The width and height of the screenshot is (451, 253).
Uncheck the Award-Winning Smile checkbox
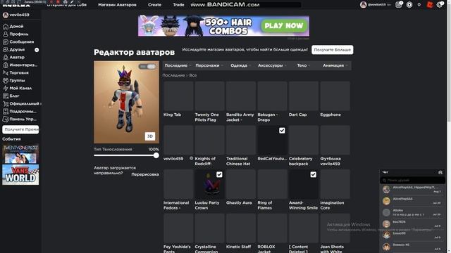[313, 174]
